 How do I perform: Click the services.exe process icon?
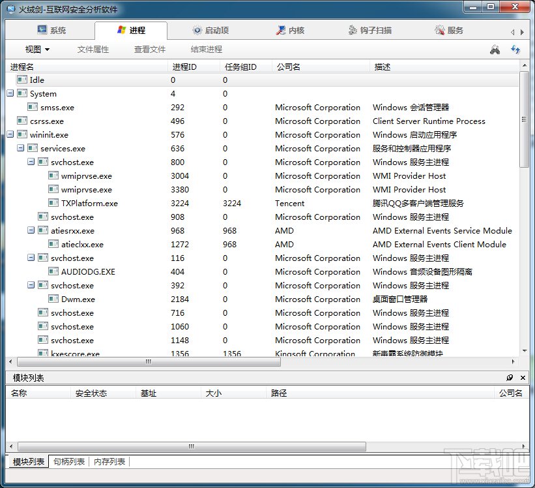coord(33,148)
